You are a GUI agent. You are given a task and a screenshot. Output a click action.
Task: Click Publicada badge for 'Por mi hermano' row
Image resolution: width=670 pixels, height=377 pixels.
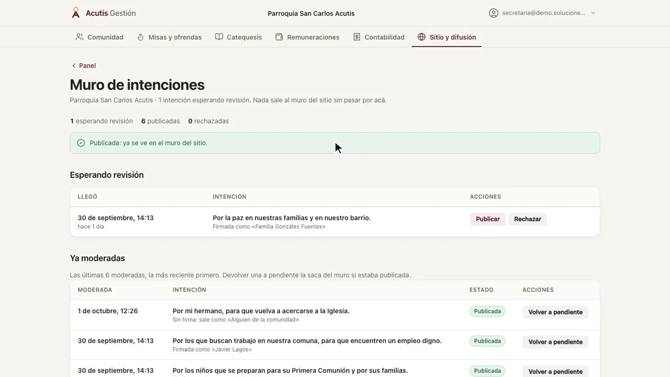[x=487, y=311]
